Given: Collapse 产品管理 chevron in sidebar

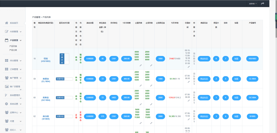Looking at the screenshot, I should pyautogui.click(x=21, y=41).
